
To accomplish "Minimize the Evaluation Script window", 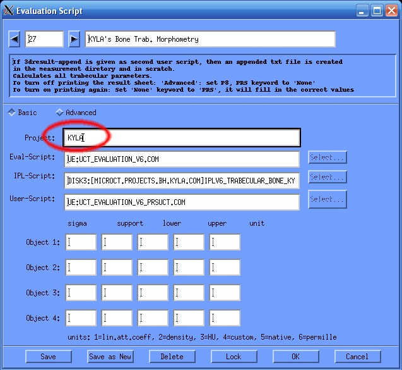I will [x=362, y=11].
